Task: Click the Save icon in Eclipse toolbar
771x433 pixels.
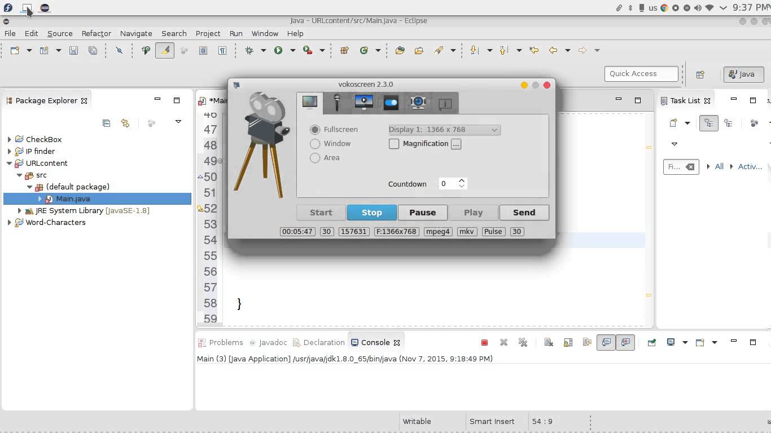Action: tap(73, 50)
